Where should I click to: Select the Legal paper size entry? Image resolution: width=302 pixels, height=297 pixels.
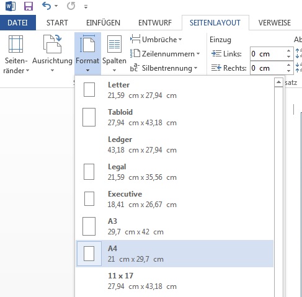[x=175, y=172]
